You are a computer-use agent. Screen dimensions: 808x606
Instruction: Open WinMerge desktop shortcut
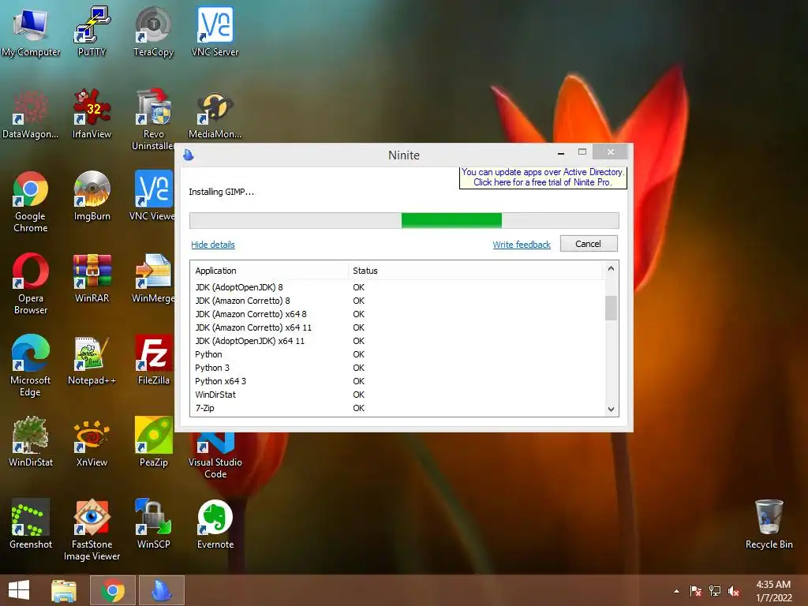153,279
